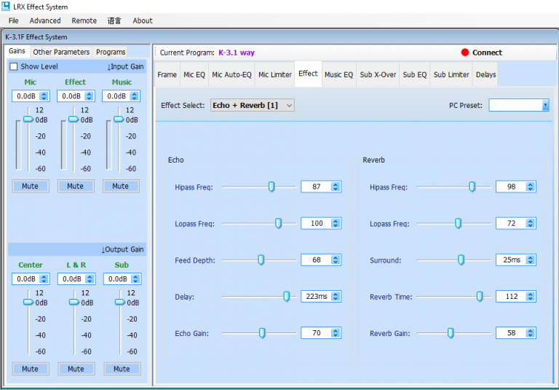Mute the Sub output channel
559x390 pixels.
point(122,369)
